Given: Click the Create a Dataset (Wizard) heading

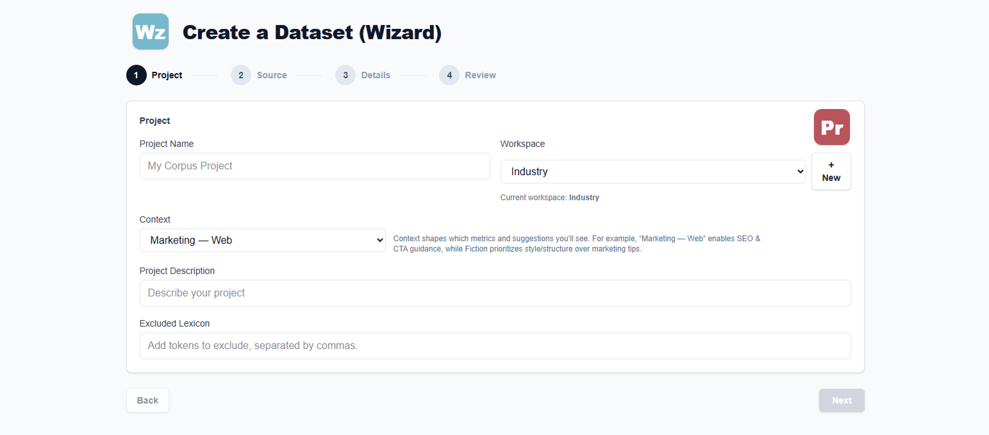Looking at the screenshot, I should coord(312,32).
